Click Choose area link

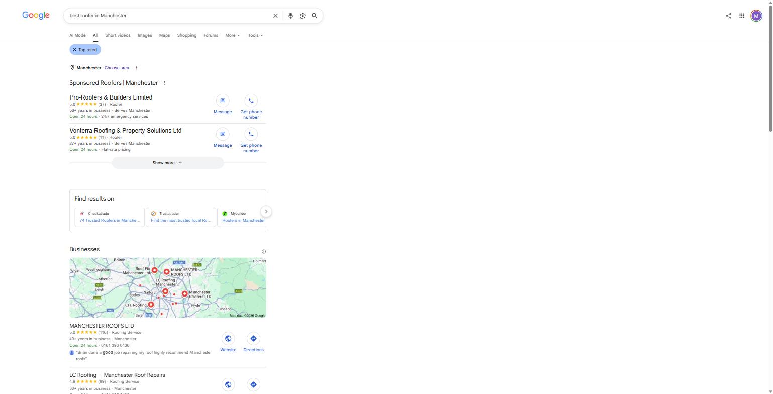pyautogui.click(x=117, y=68)
